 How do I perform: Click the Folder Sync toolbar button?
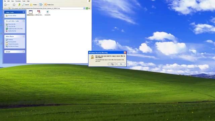[x=49, y=5]
